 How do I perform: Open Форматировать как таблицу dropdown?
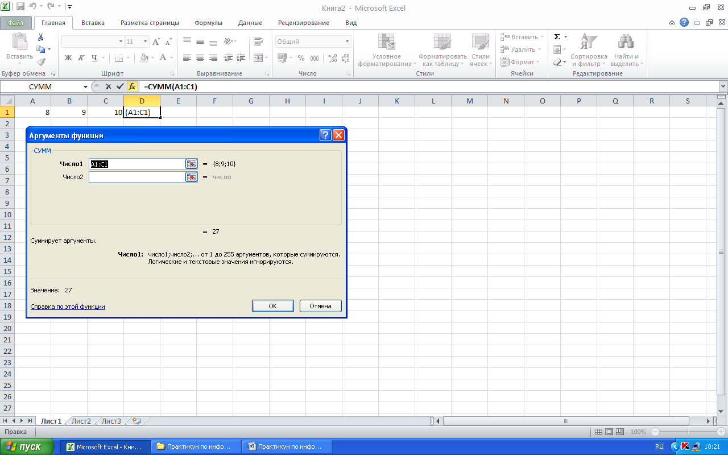click(x=442, y=50)
